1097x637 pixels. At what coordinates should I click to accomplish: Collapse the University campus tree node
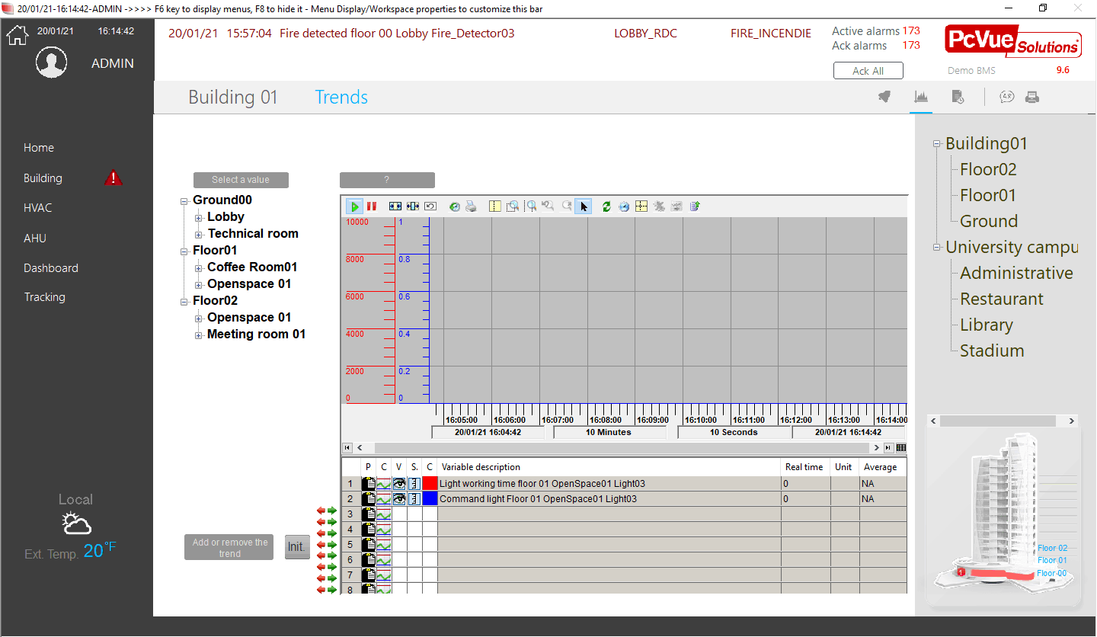tap(937, 247)
